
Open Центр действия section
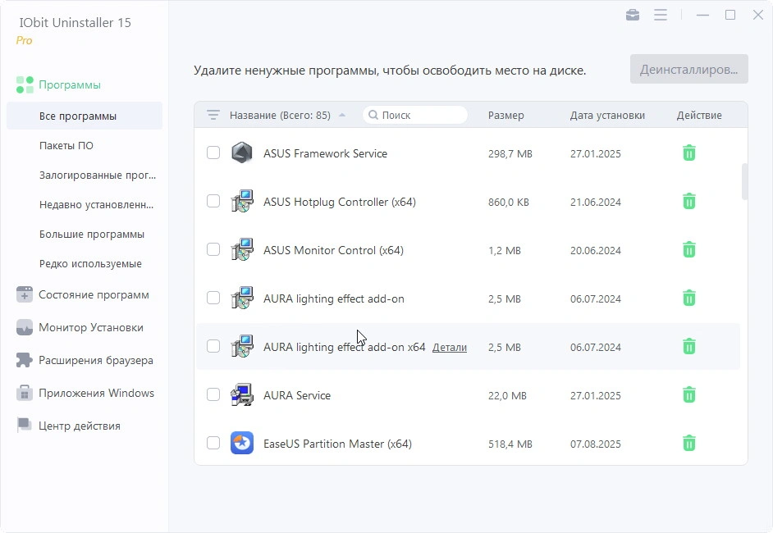click(80, 426)
